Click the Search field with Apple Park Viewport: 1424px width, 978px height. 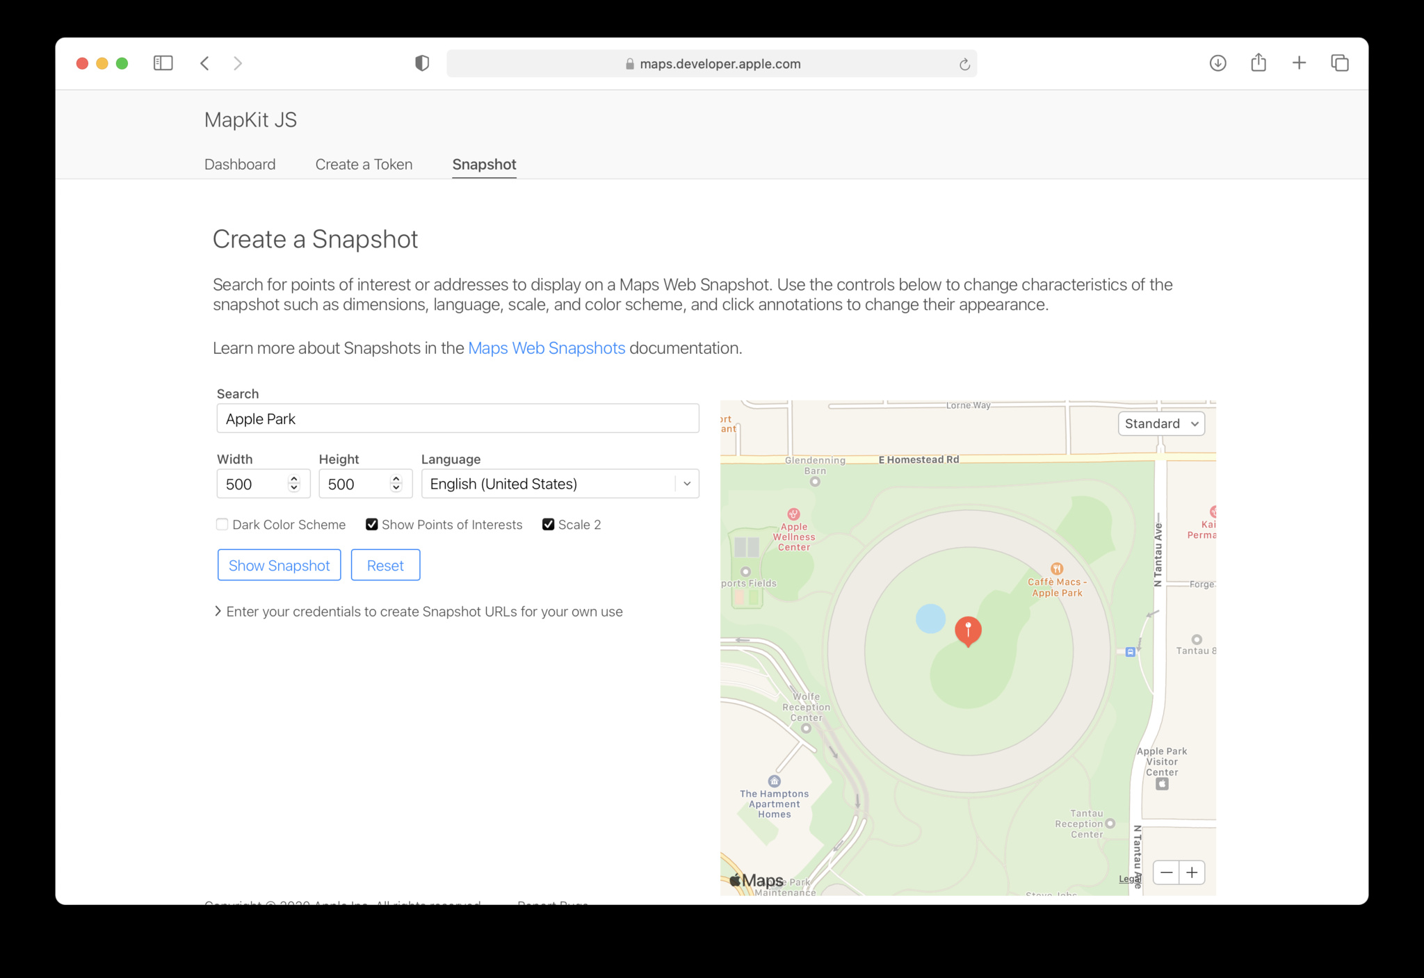click(458, 418)
